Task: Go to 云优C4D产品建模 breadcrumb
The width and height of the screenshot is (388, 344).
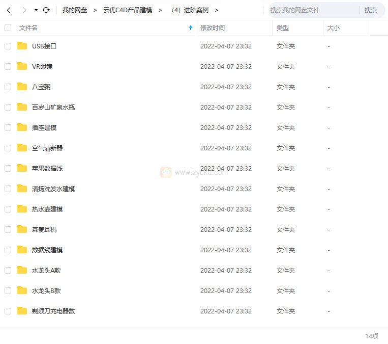Action: pos(128,10)
